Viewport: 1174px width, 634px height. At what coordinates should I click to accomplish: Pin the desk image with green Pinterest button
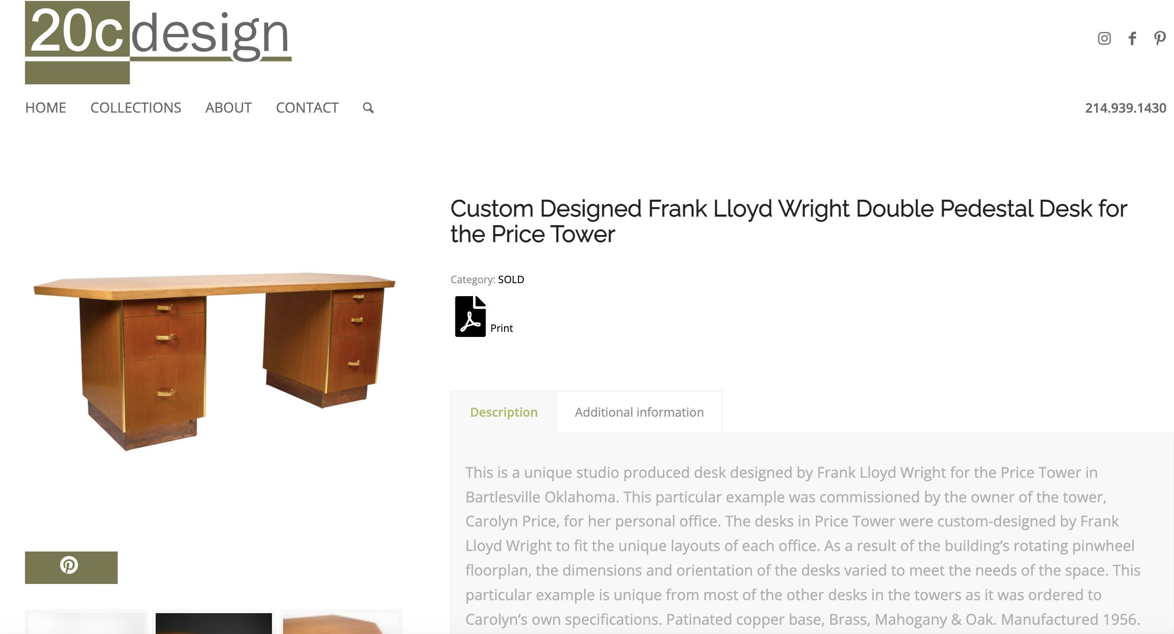click(71, 567)
